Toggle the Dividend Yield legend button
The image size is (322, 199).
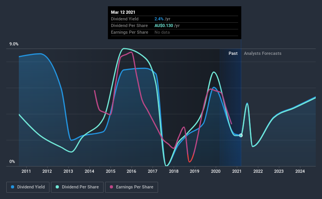tap(28, 187)
